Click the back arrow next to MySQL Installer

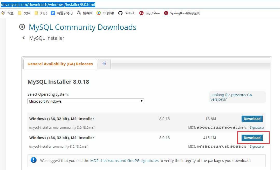[x=24, y=38]
